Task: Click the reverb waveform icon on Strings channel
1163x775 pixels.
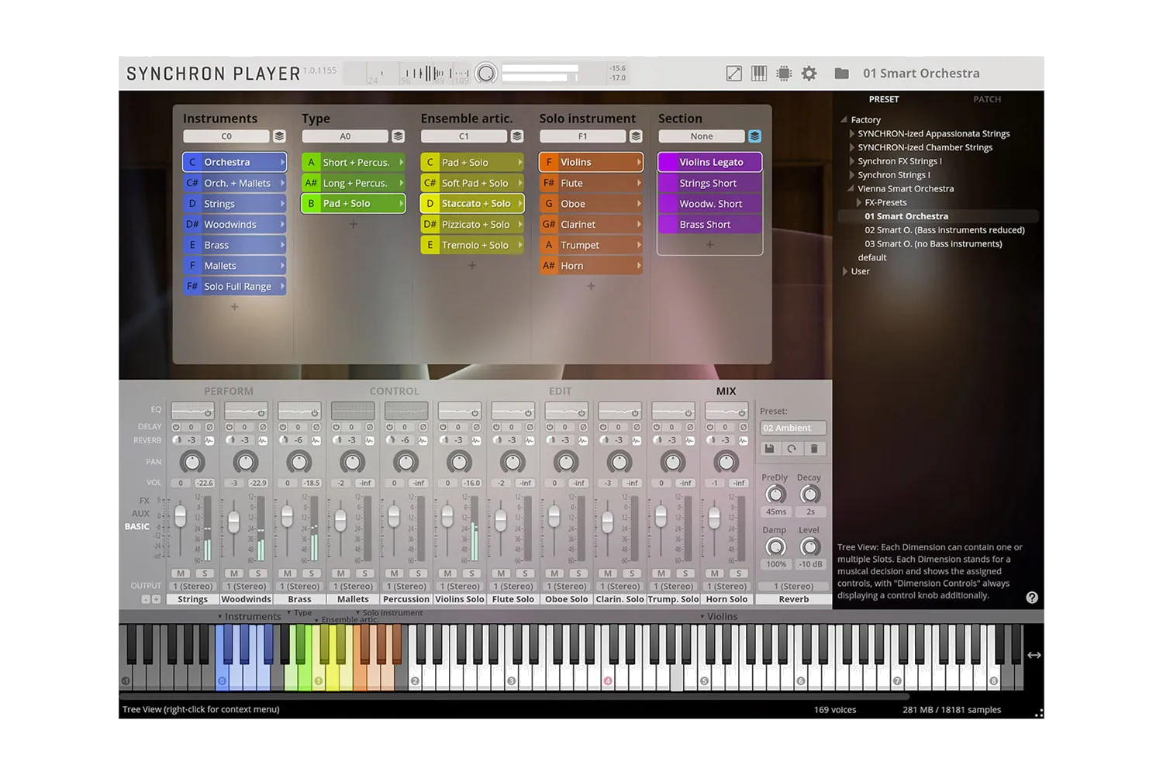Action: (x=209, y=440)
